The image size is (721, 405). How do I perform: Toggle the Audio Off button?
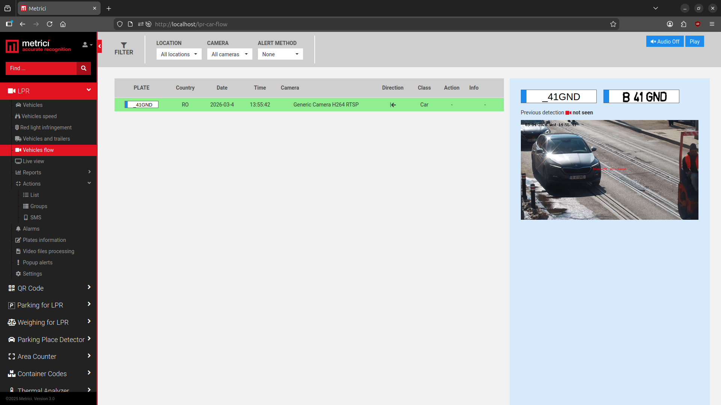click(x=665, y=42)
